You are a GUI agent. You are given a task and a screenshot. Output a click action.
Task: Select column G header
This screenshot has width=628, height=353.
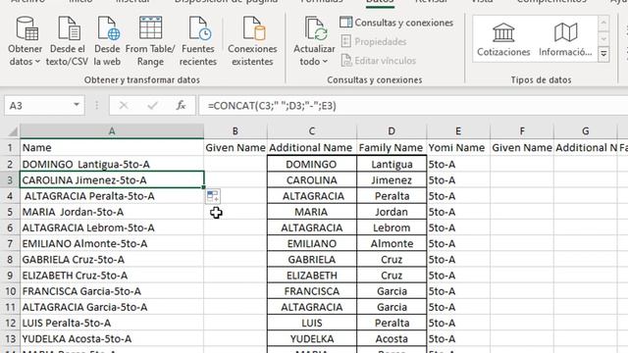[x=585, y=131]
